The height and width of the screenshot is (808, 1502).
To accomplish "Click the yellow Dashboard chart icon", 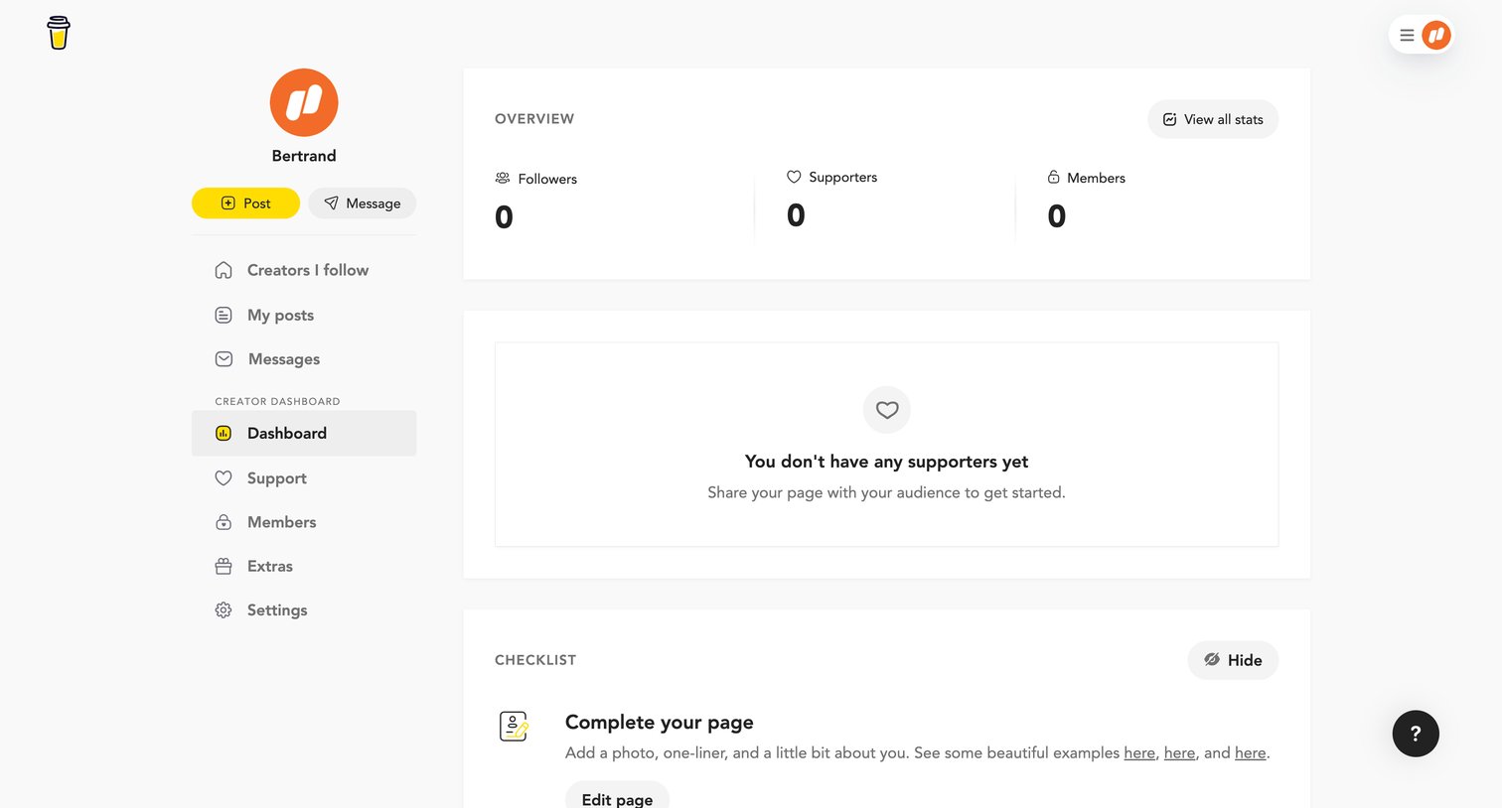I will click(x=224, y=434).
